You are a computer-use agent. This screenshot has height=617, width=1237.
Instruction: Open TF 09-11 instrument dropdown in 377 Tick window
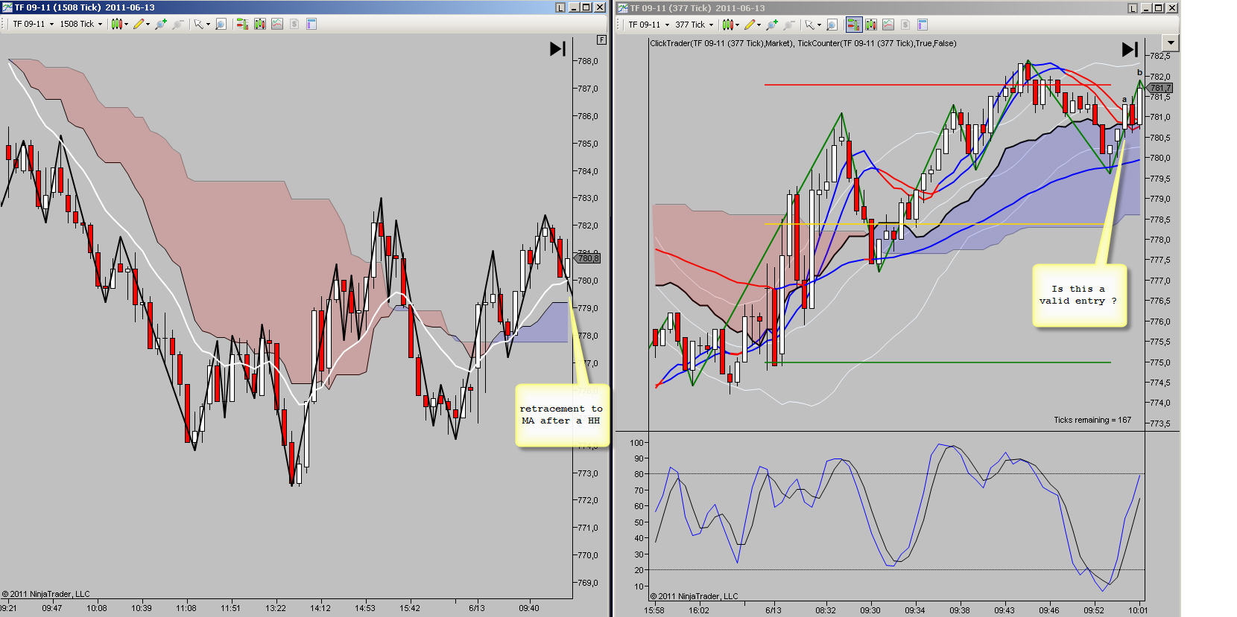coord(667,25)
